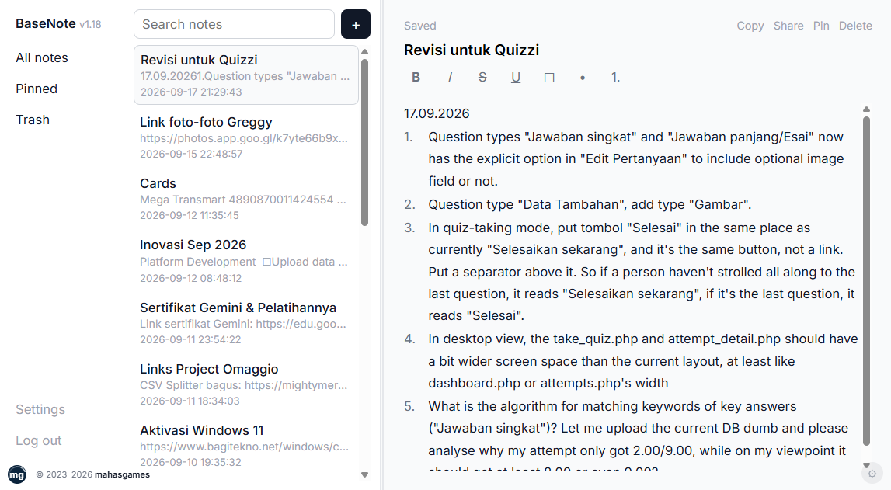The image size is (891, 490).
Task: Click the editor scrollbar up arrow
Action: coord(866,109)
